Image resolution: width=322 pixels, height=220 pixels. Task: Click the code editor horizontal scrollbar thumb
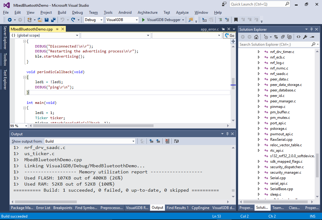(93, 126)
